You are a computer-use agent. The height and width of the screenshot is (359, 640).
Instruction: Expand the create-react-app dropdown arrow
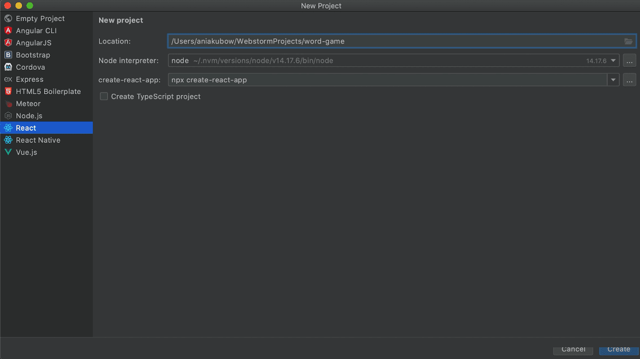(613, 80)
